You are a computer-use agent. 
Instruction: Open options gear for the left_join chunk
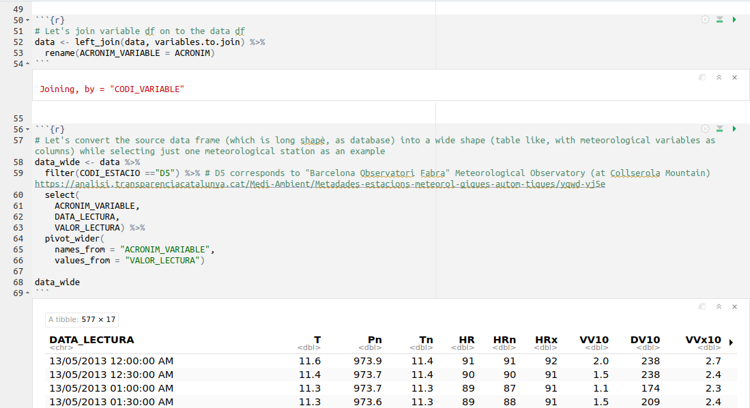pyautogui.click(x=705, y=20)
